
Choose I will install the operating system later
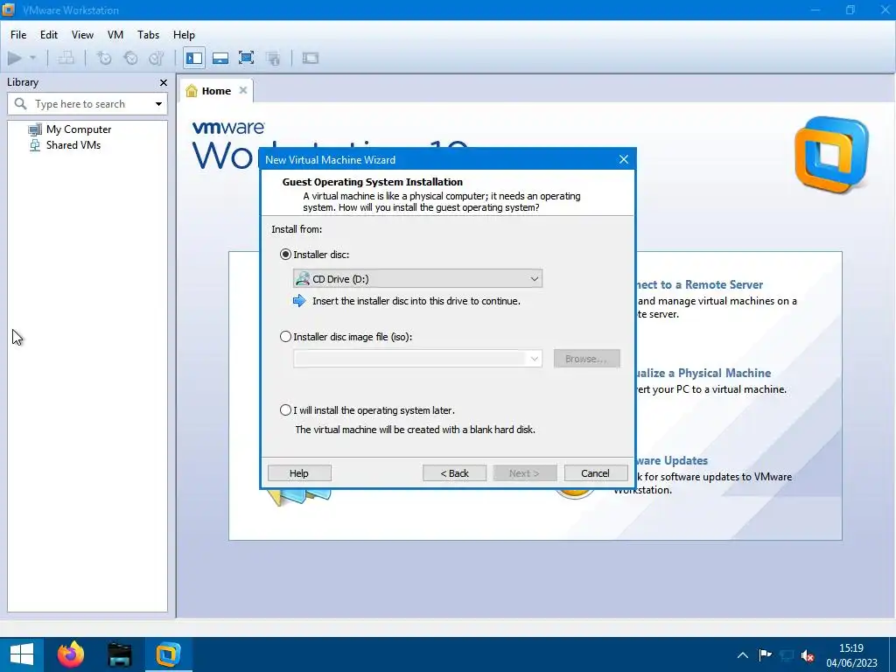coord(286,410)
